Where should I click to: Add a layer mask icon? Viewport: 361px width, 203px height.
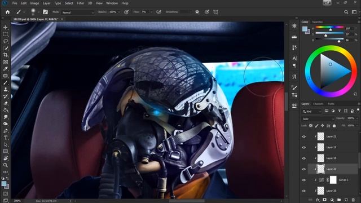click(x=325, y=200)
